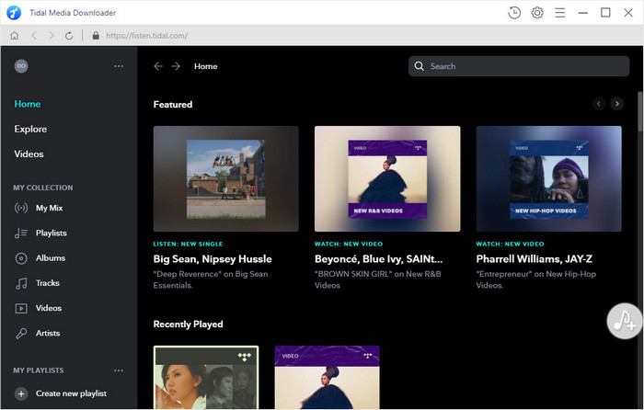Open Explore in the sidebar
The height and width of the screenshot is (410, 644).
(x=30, y=129)
